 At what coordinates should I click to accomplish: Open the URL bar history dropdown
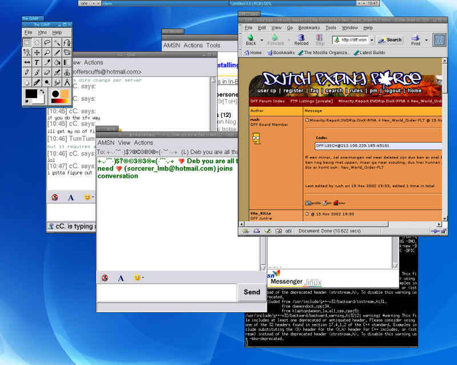[372, 40]
